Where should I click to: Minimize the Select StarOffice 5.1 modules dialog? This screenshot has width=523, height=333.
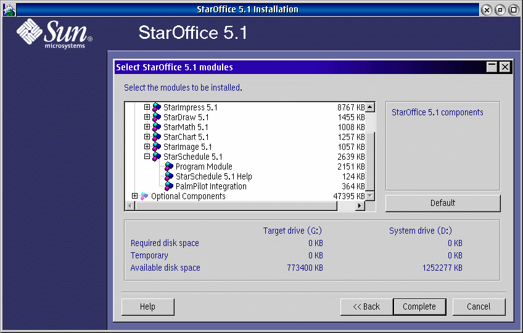coord(492,67)
